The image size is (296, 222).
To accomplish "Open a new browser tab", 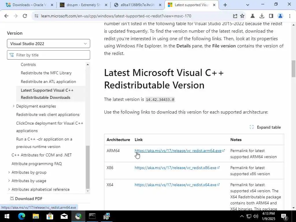I will pyautogui.click(x=225, y=5).
